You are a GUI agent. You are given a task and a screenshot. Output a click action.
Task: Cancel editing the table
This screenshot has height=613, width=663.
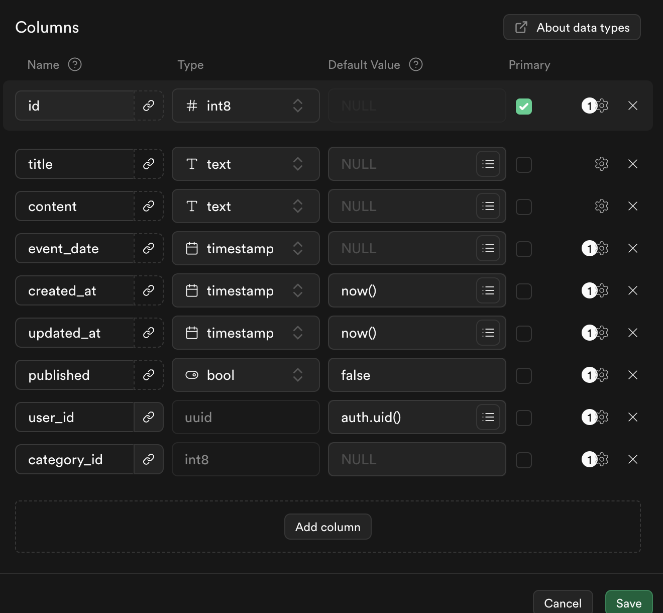pyautogui.click(x=563, y=603)
